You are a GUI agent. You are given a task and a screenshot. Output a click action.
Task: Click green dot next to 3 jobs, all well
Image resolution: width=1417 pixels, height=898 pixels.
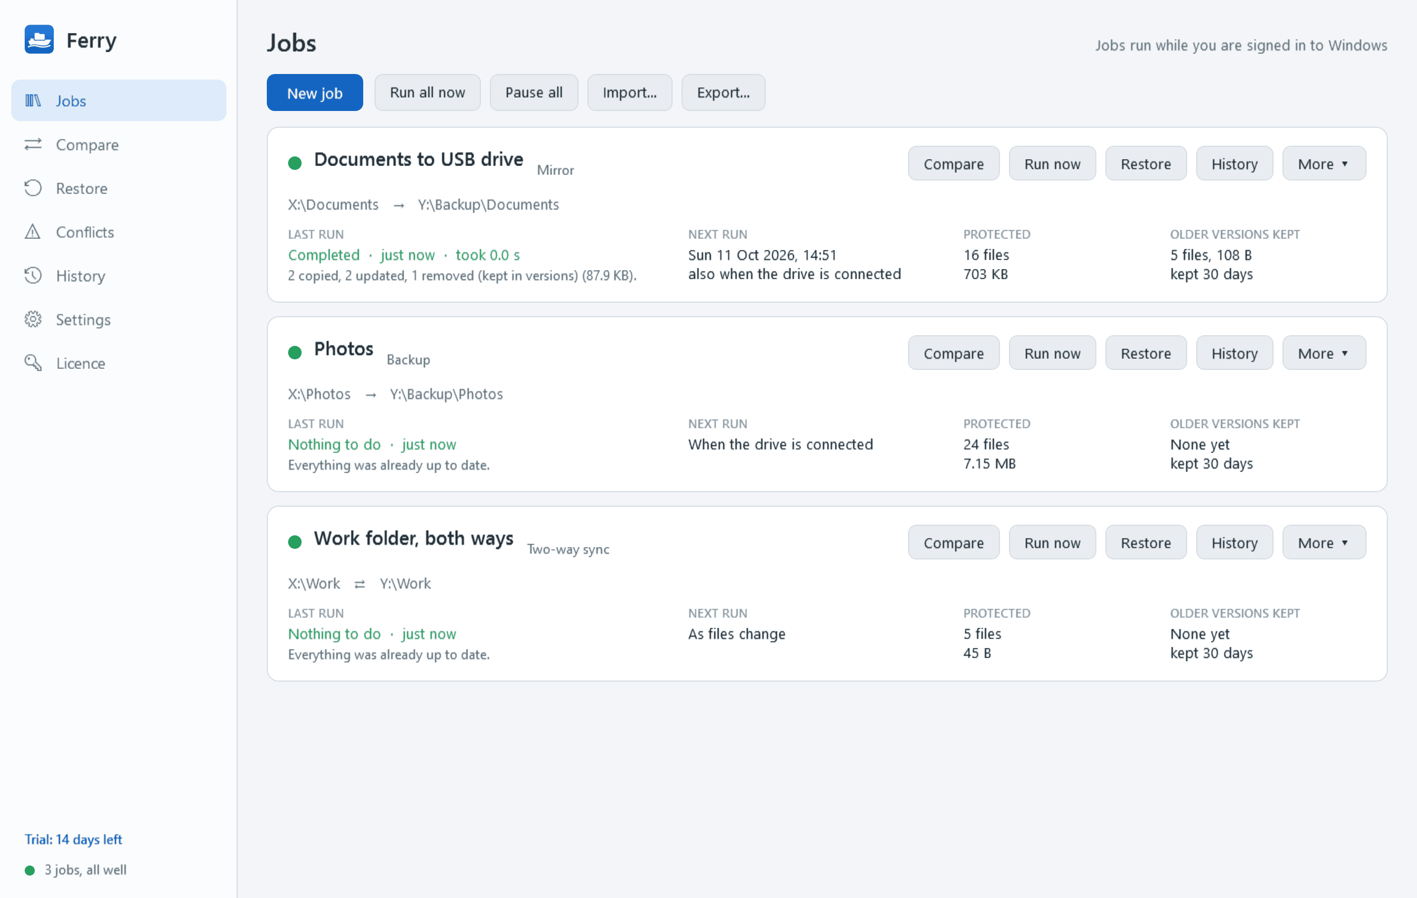(x=29, y=870)
